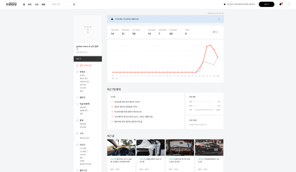Open the stats button in the summary bar
Viewport: 296px width, 172px height.
point(216,32)
